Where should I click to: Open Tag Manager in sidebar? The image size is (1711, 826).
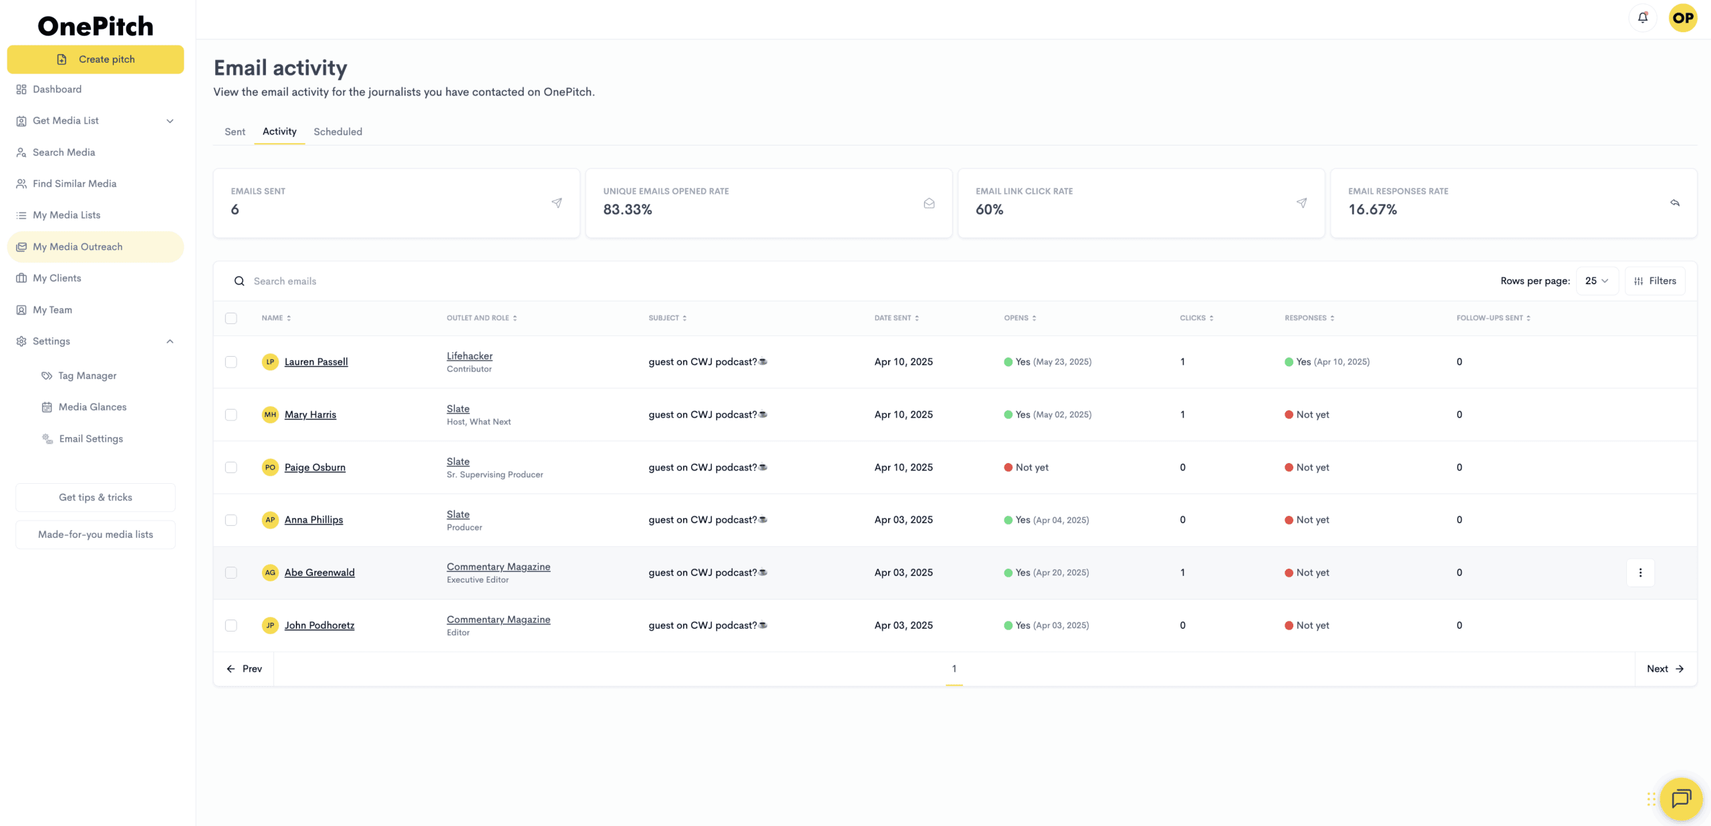tap(88, 376)
